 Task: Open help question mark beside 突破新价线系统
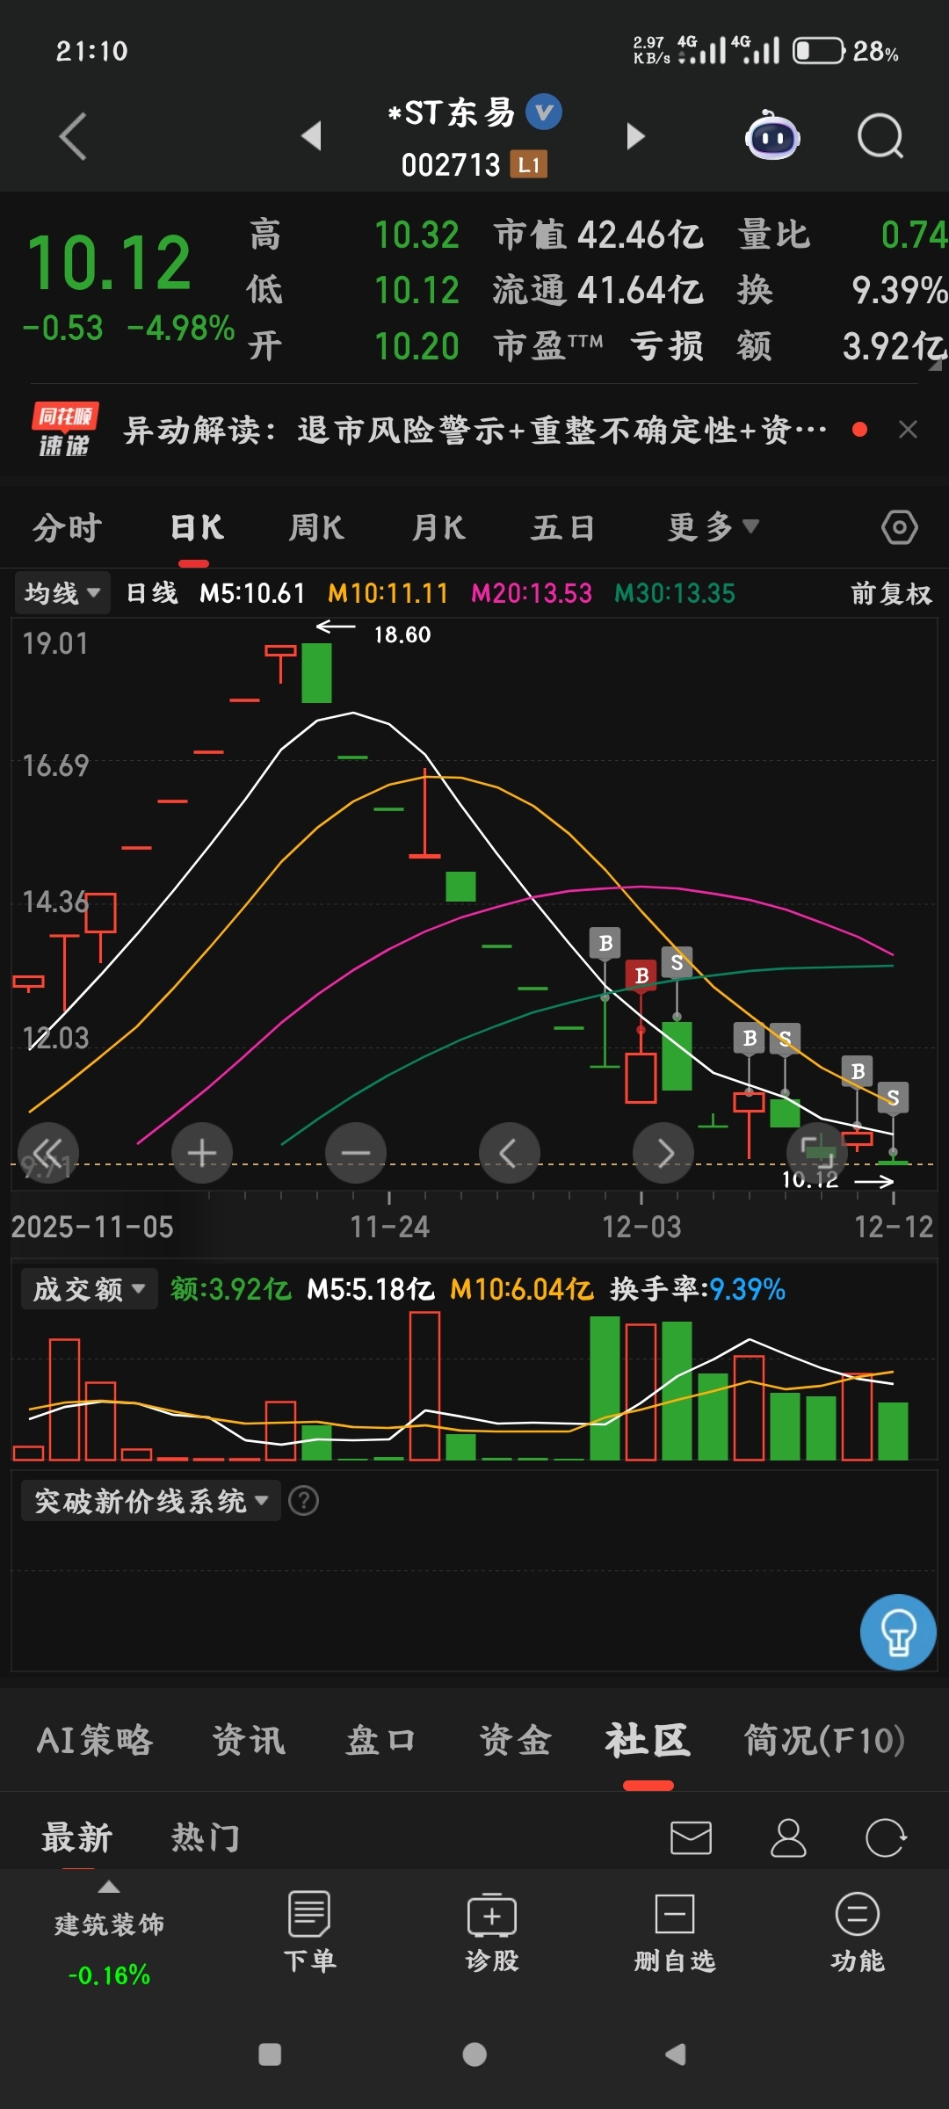click(x=304, y=1501)
